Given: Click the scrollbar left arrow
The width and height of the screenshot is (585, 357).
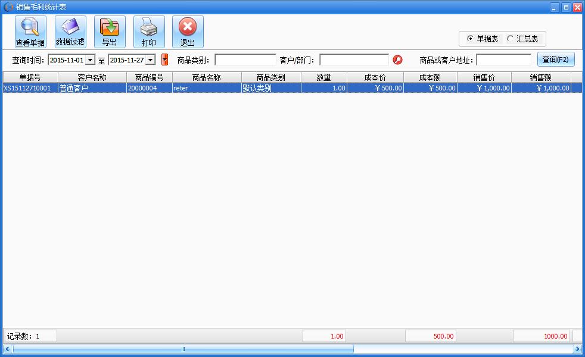Looking at the screenshot, I should pos(7,349).
